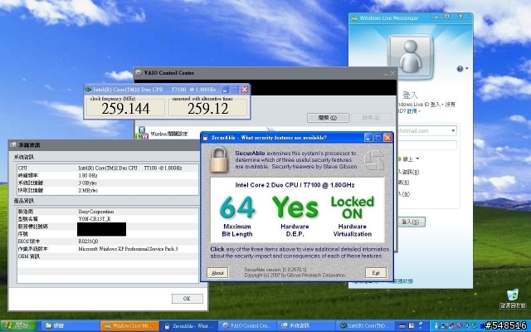This screenshot has height=332, width=531.
Task: Switch to SecurAble taskbar button
Action: click(x=188, y=326)
